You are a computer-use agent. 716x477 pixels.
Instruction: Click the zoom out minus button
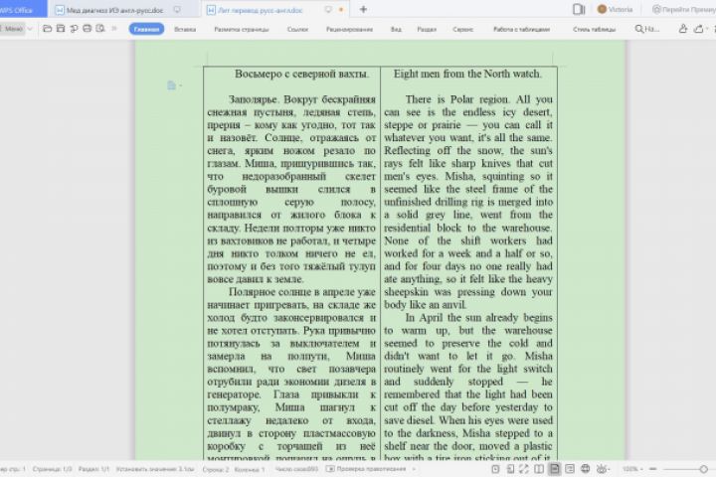(x=653, y=469)
